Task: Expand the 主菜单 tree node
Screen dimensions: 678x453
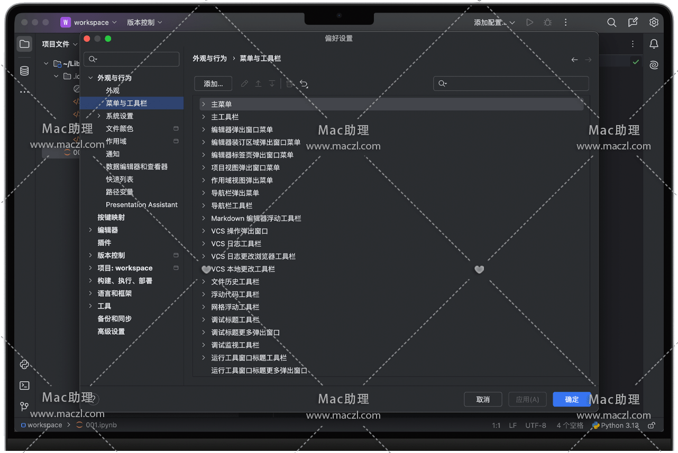Action: tap(204, 104)
